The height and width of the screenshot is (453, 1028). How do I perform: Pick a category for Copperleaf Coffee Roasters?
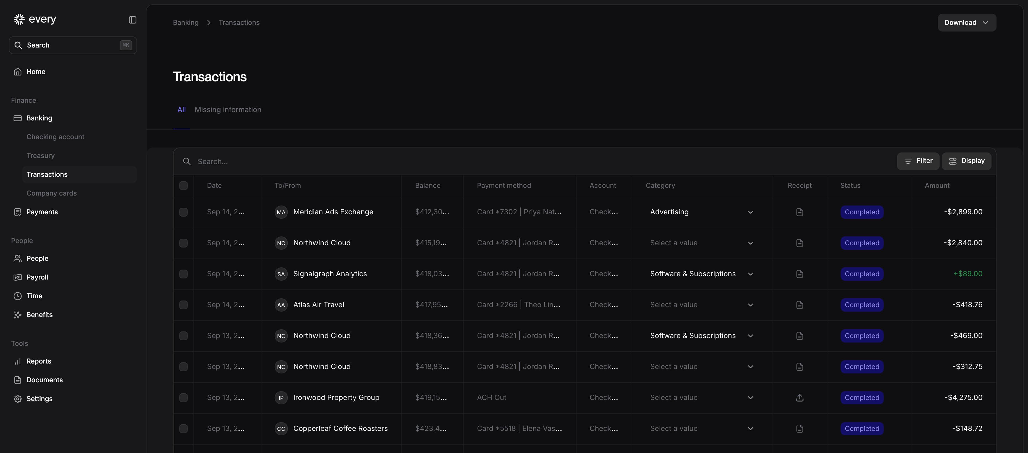tap(702, 429)
